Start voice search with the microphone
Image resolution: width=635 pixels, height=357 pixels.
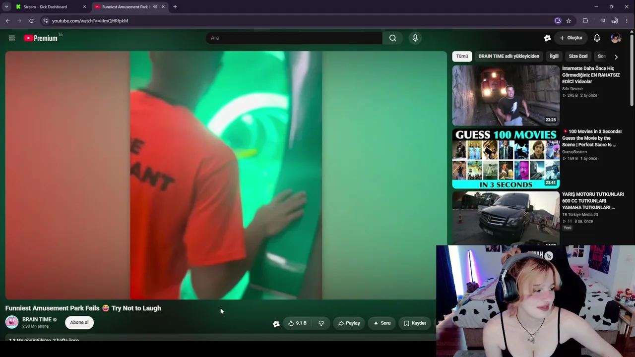[415, 38]
